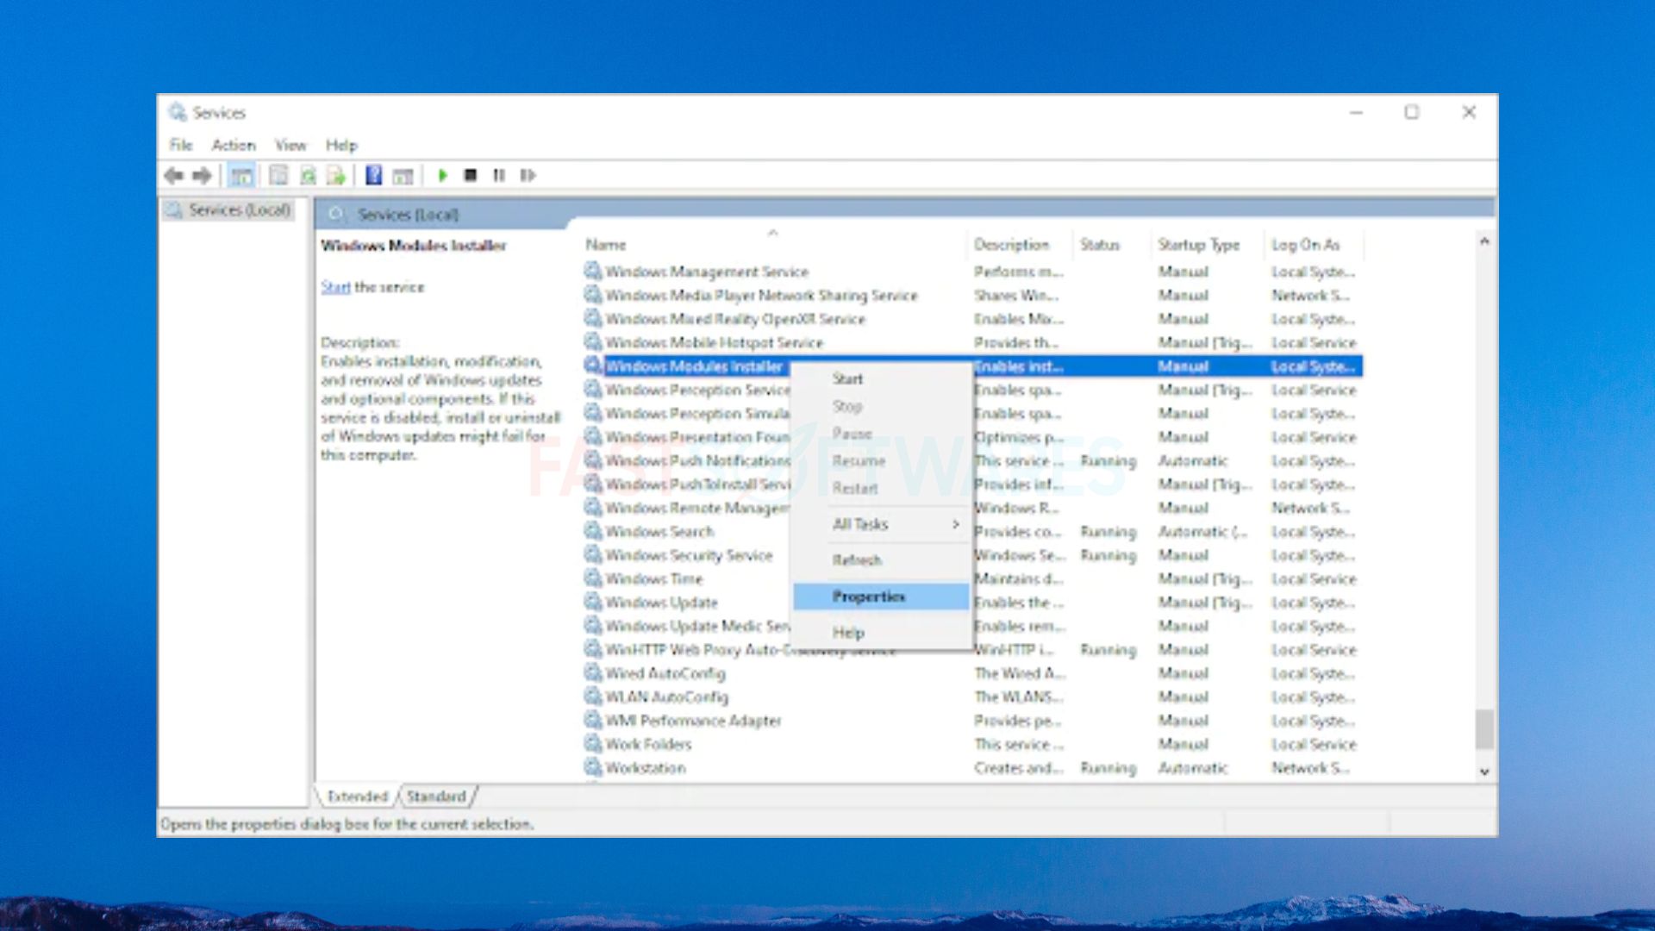Viewport: 1655px width, 931px height.
Task: Click the Services (Local) pane header
Action: [408, 215]
